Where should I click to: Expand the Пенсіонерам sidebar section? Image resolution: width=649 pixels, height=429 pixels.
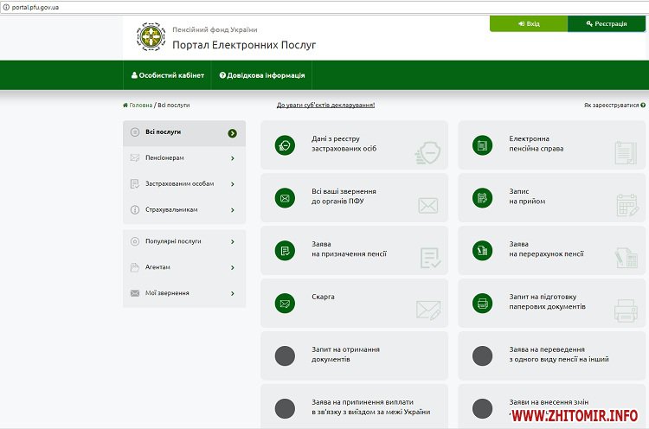183,158
